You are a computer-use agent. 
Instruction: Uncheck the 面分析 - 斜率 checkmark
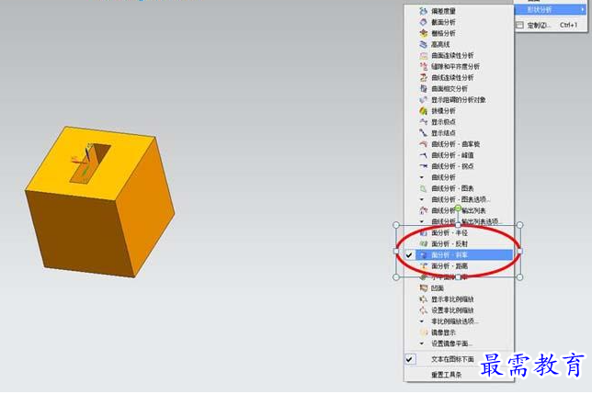[409, 255]
